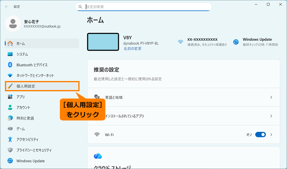Image resolution: width=287 pixels, height=169 pixels.
Task: Click the Accounts person icon
Action: tap(10, 107)
